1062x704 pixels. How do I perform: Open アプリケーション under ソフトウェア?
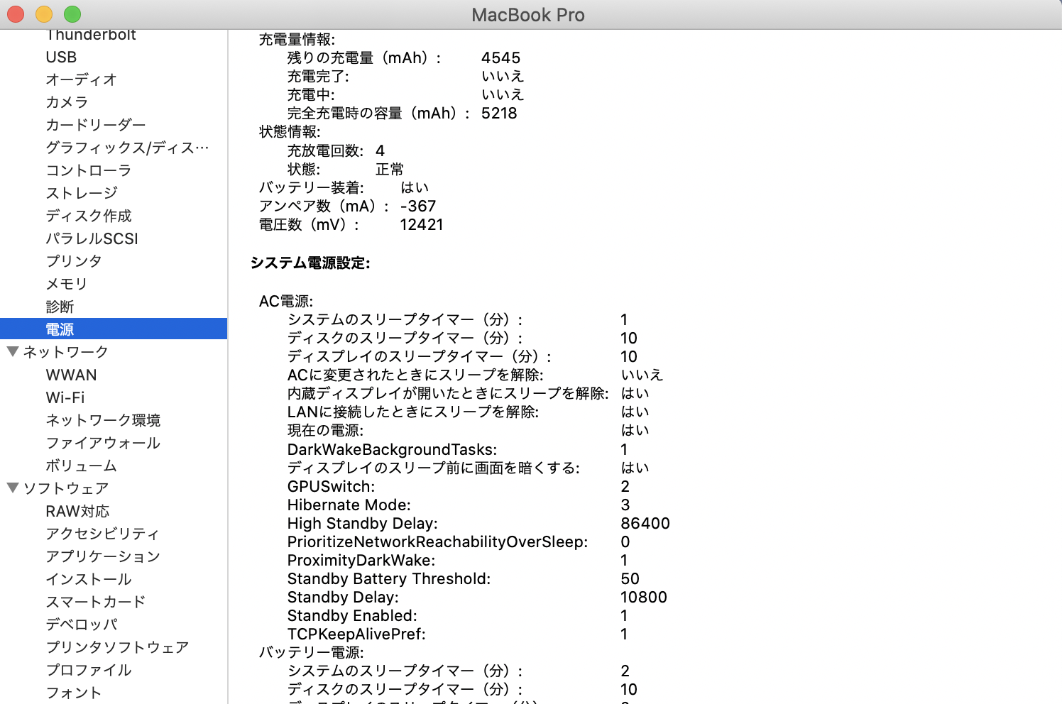tap(103, 556)
